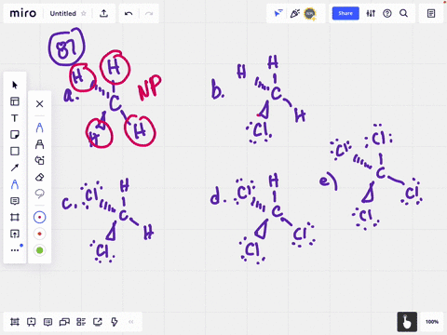Select the frame tool
This screenshot has height=335, width=447.
coord(15,217)
